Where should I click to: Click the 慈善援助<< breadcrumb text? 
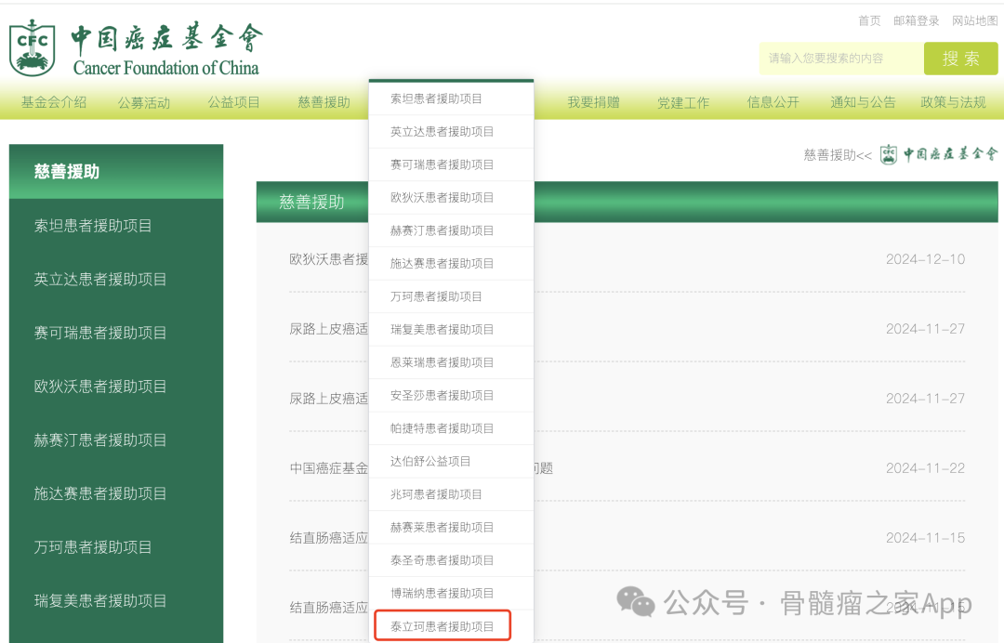838,155
